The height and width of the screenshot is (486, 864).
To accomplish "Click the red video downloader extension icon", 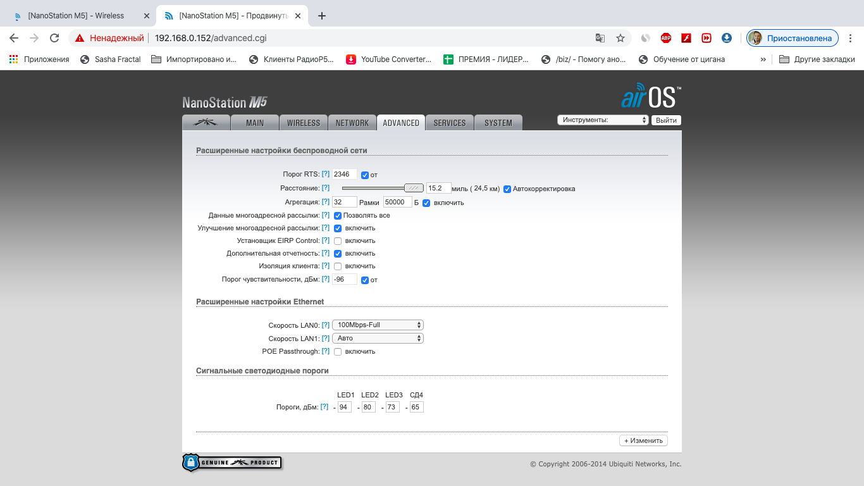I will [x=706, y=38].
